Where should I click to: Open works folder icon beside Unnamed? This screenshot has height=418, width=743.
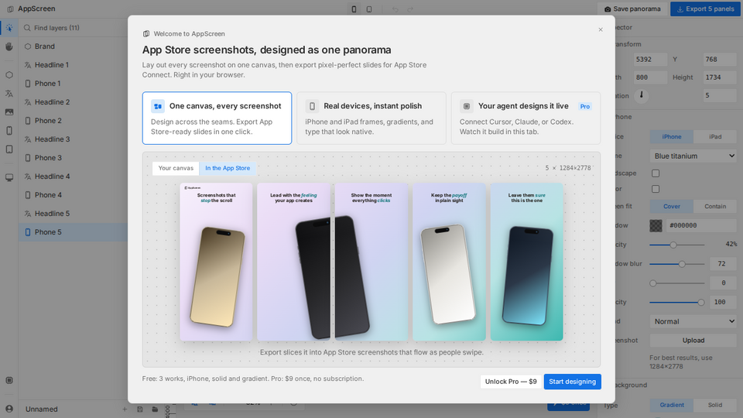[155, 409]
